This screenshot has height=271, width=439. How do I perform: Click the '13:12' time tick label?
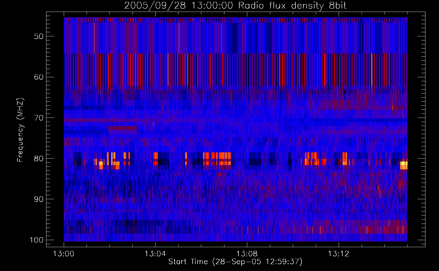(x=339, y=254)
